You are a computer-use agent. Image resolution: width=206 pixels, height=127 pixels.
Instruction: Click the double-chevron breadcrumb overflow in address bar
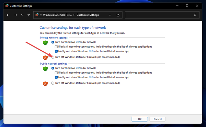41,15
